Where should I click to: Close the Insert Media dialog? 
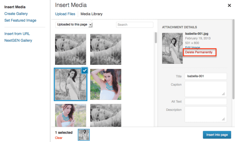[229, 6]
